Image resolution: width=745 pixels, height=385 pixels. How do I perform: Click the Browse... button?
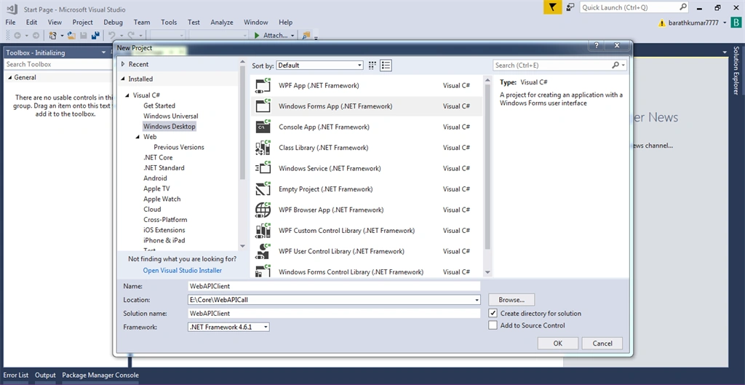(511, 300)
